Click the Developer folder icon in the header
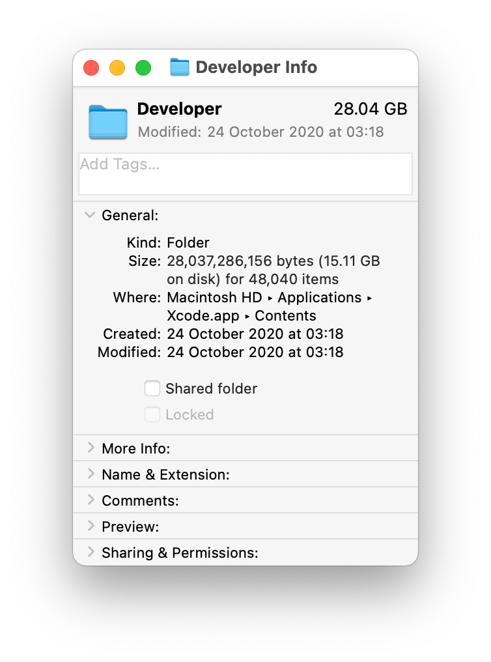Viewport: 491px width, 662px height. click(x=107, y=122)
